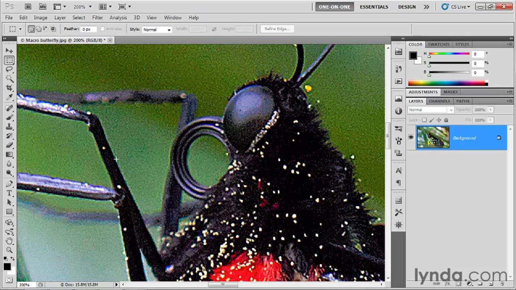Screen dimensions: 516x290
Task: Switch to the Swatches tab
Action: (x=439, y=44)
